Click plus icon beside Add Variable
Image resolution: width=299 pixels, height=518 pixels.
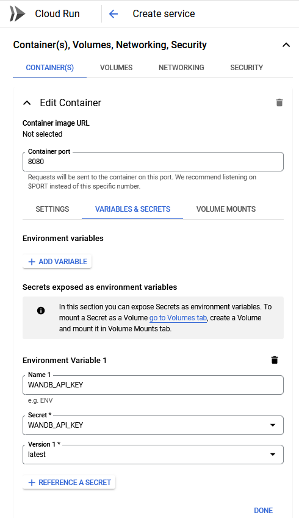click(x=32, y=262)
